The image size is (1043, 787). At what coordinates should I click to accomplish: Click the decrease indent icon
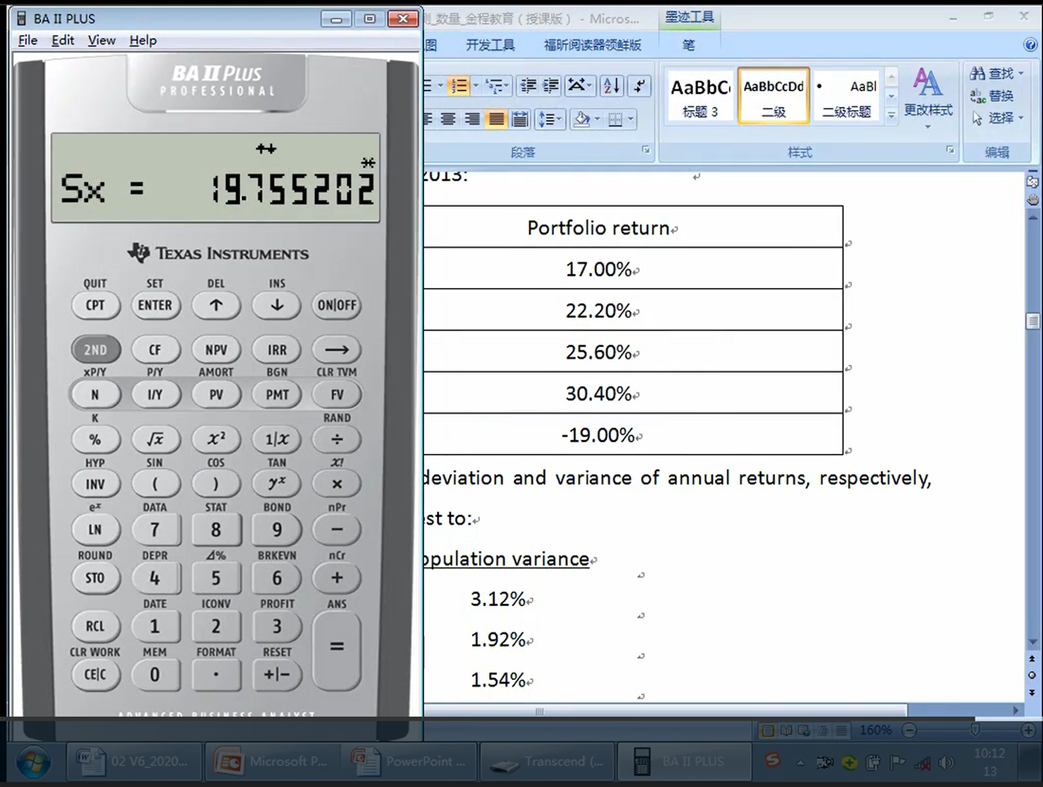click(528, 86)
